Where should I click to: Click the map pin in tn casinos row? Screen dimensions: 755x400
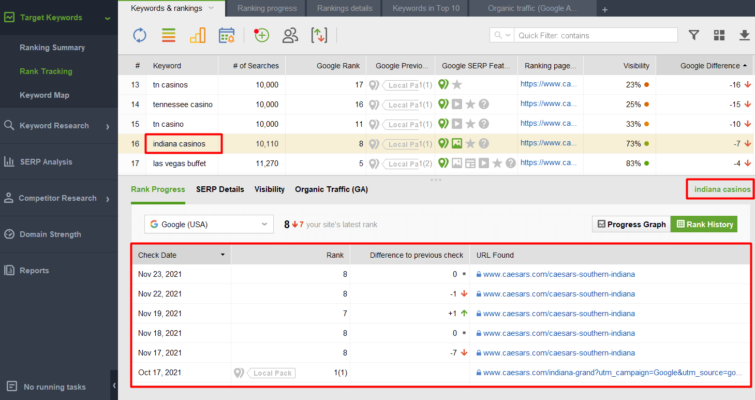point(443,84)
